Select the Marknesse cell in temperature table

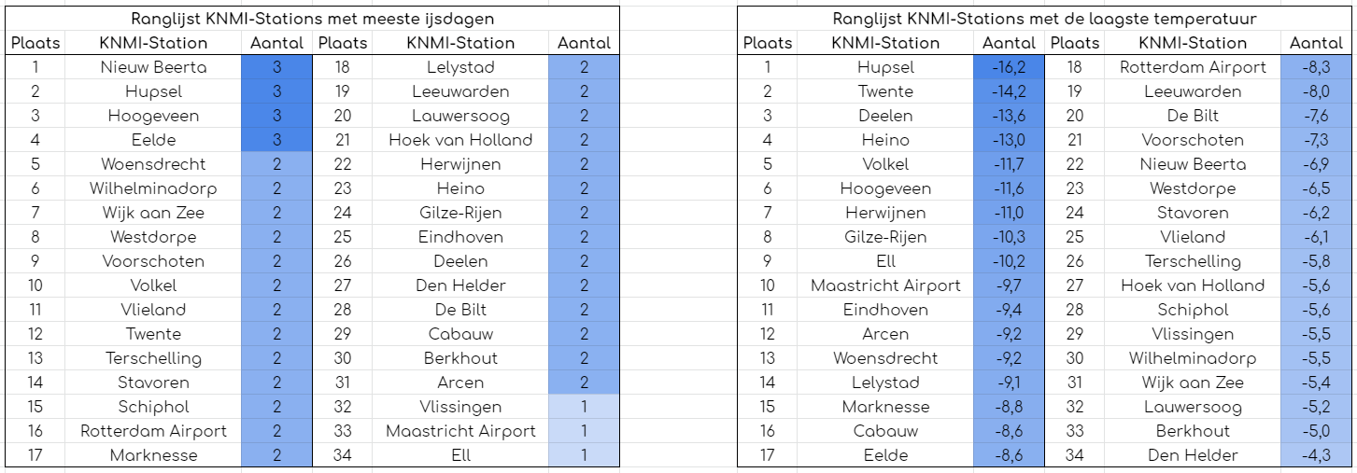tap(885, 407)
